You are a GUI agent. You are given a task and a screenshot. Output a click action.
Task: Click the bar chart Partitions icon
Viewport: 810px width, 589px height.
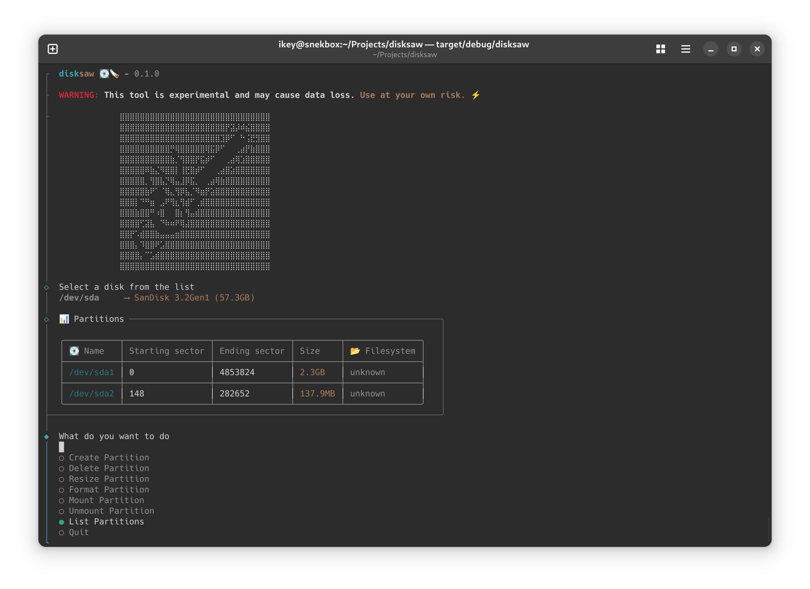(x=64, y=319)
